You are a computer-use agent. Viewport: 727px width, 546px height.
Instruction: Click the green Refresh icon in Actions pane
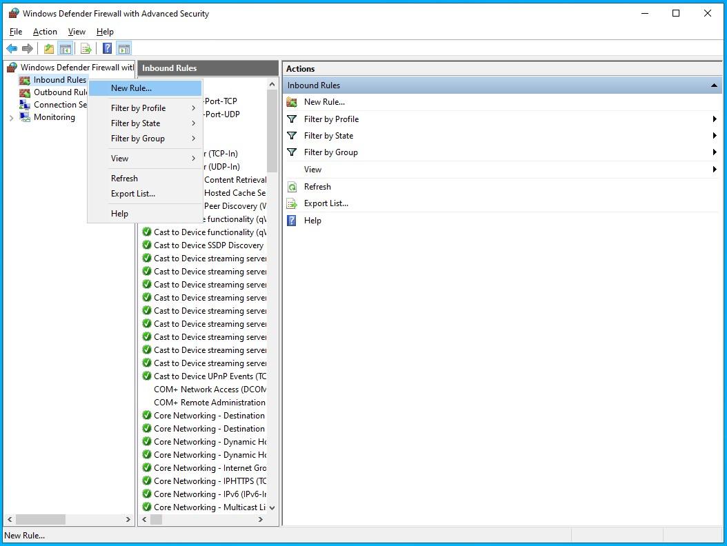(292, 187)
